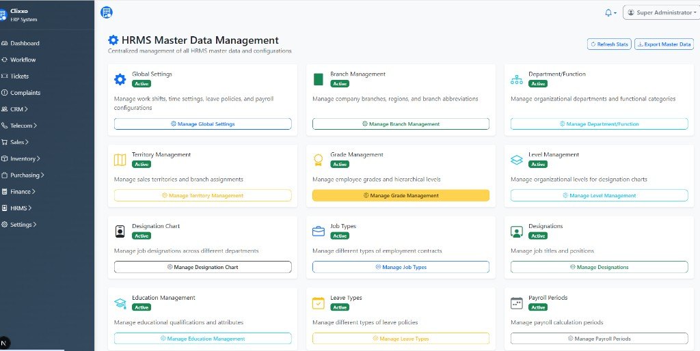Click Manage Level Management button
Screen dimensions: 700x351
599,195
